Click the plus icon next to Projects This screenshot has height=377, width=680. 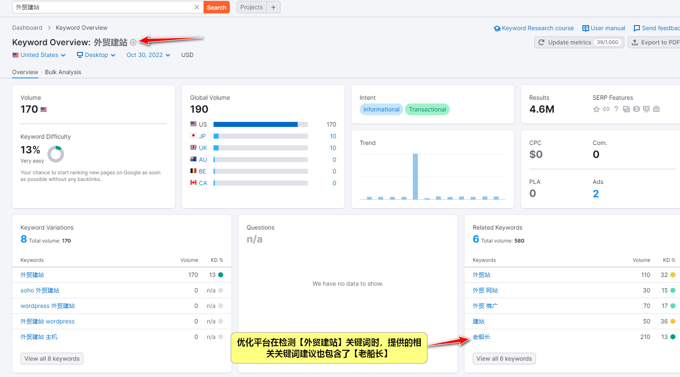(x=273, y=7)
